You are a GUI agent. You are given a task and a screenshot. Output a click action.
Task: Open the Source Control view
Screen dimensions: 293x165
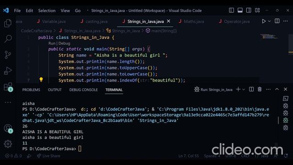(x=8, y=55)
